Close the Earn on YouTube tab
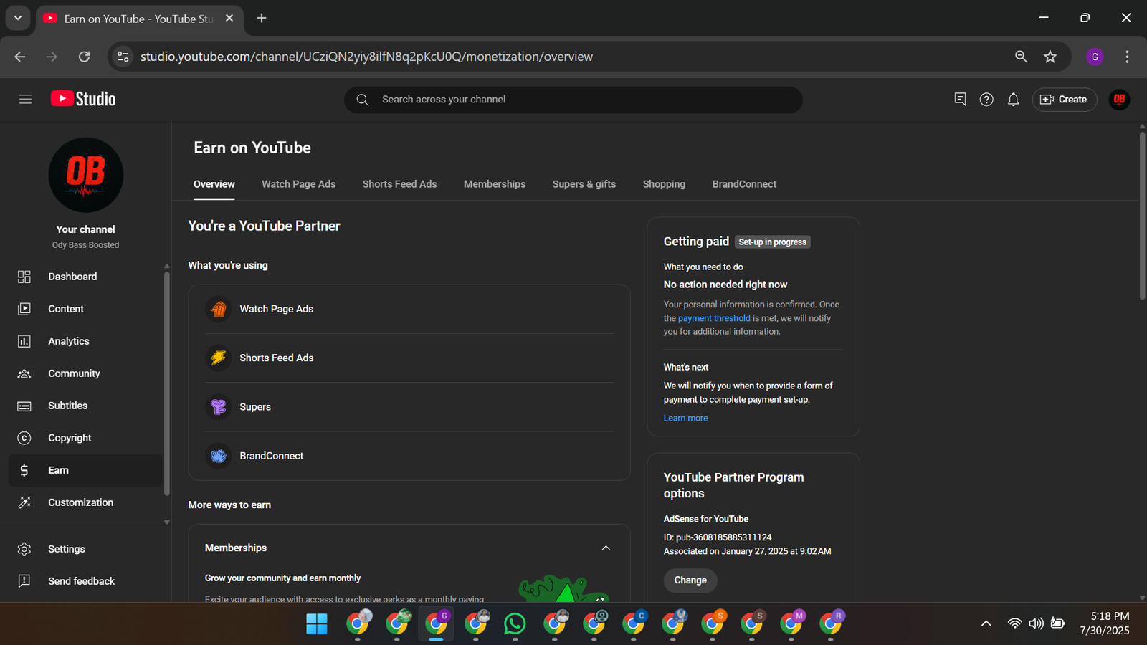 coord(229,18)
